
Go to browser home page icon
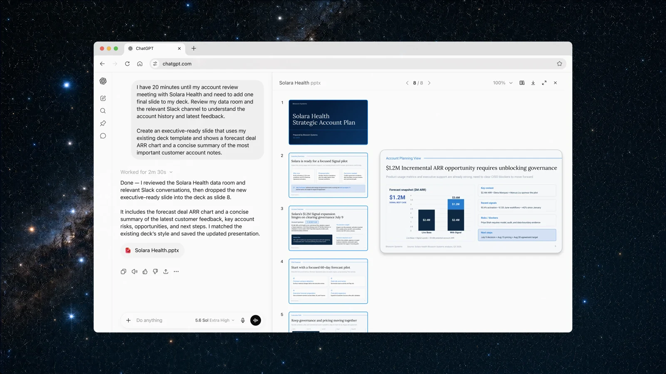[x=140, y=64]
